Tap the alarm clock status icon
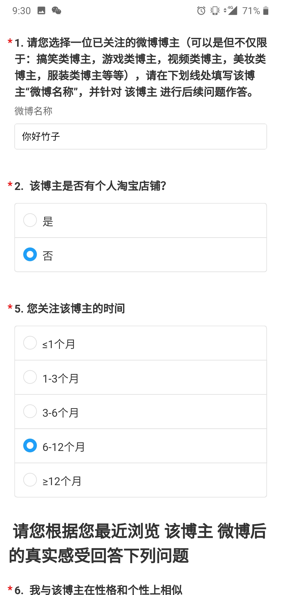281x595 pixels. click(x=201, y=11)
